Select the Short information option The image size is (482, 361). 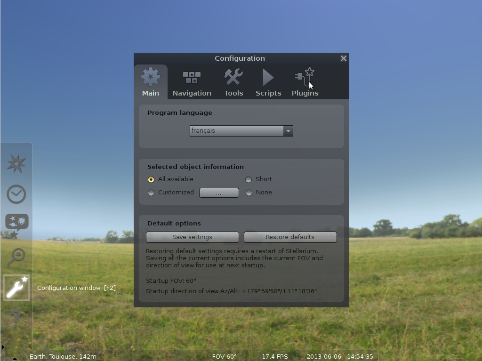[249, 179]
